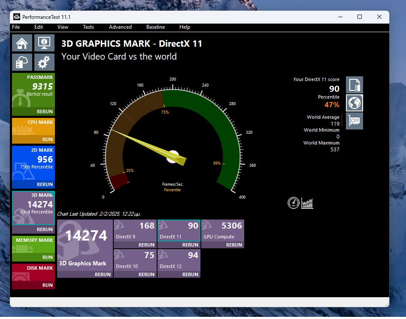Switch to the distribution chart view
This screenshot has height=319, width=406.
(307, 203)
